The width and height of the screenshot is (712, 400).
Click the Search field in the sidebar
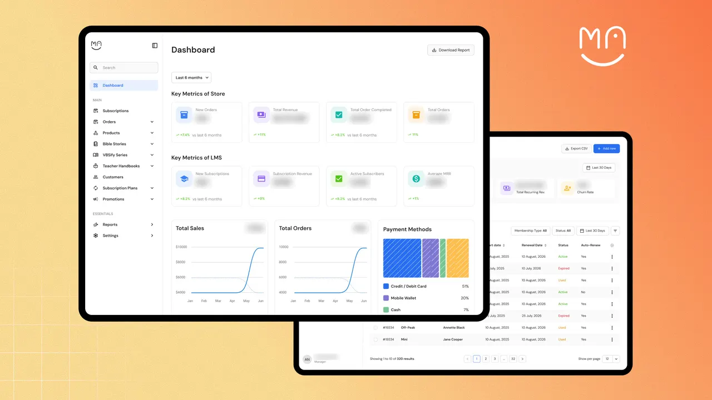point(124,68)
